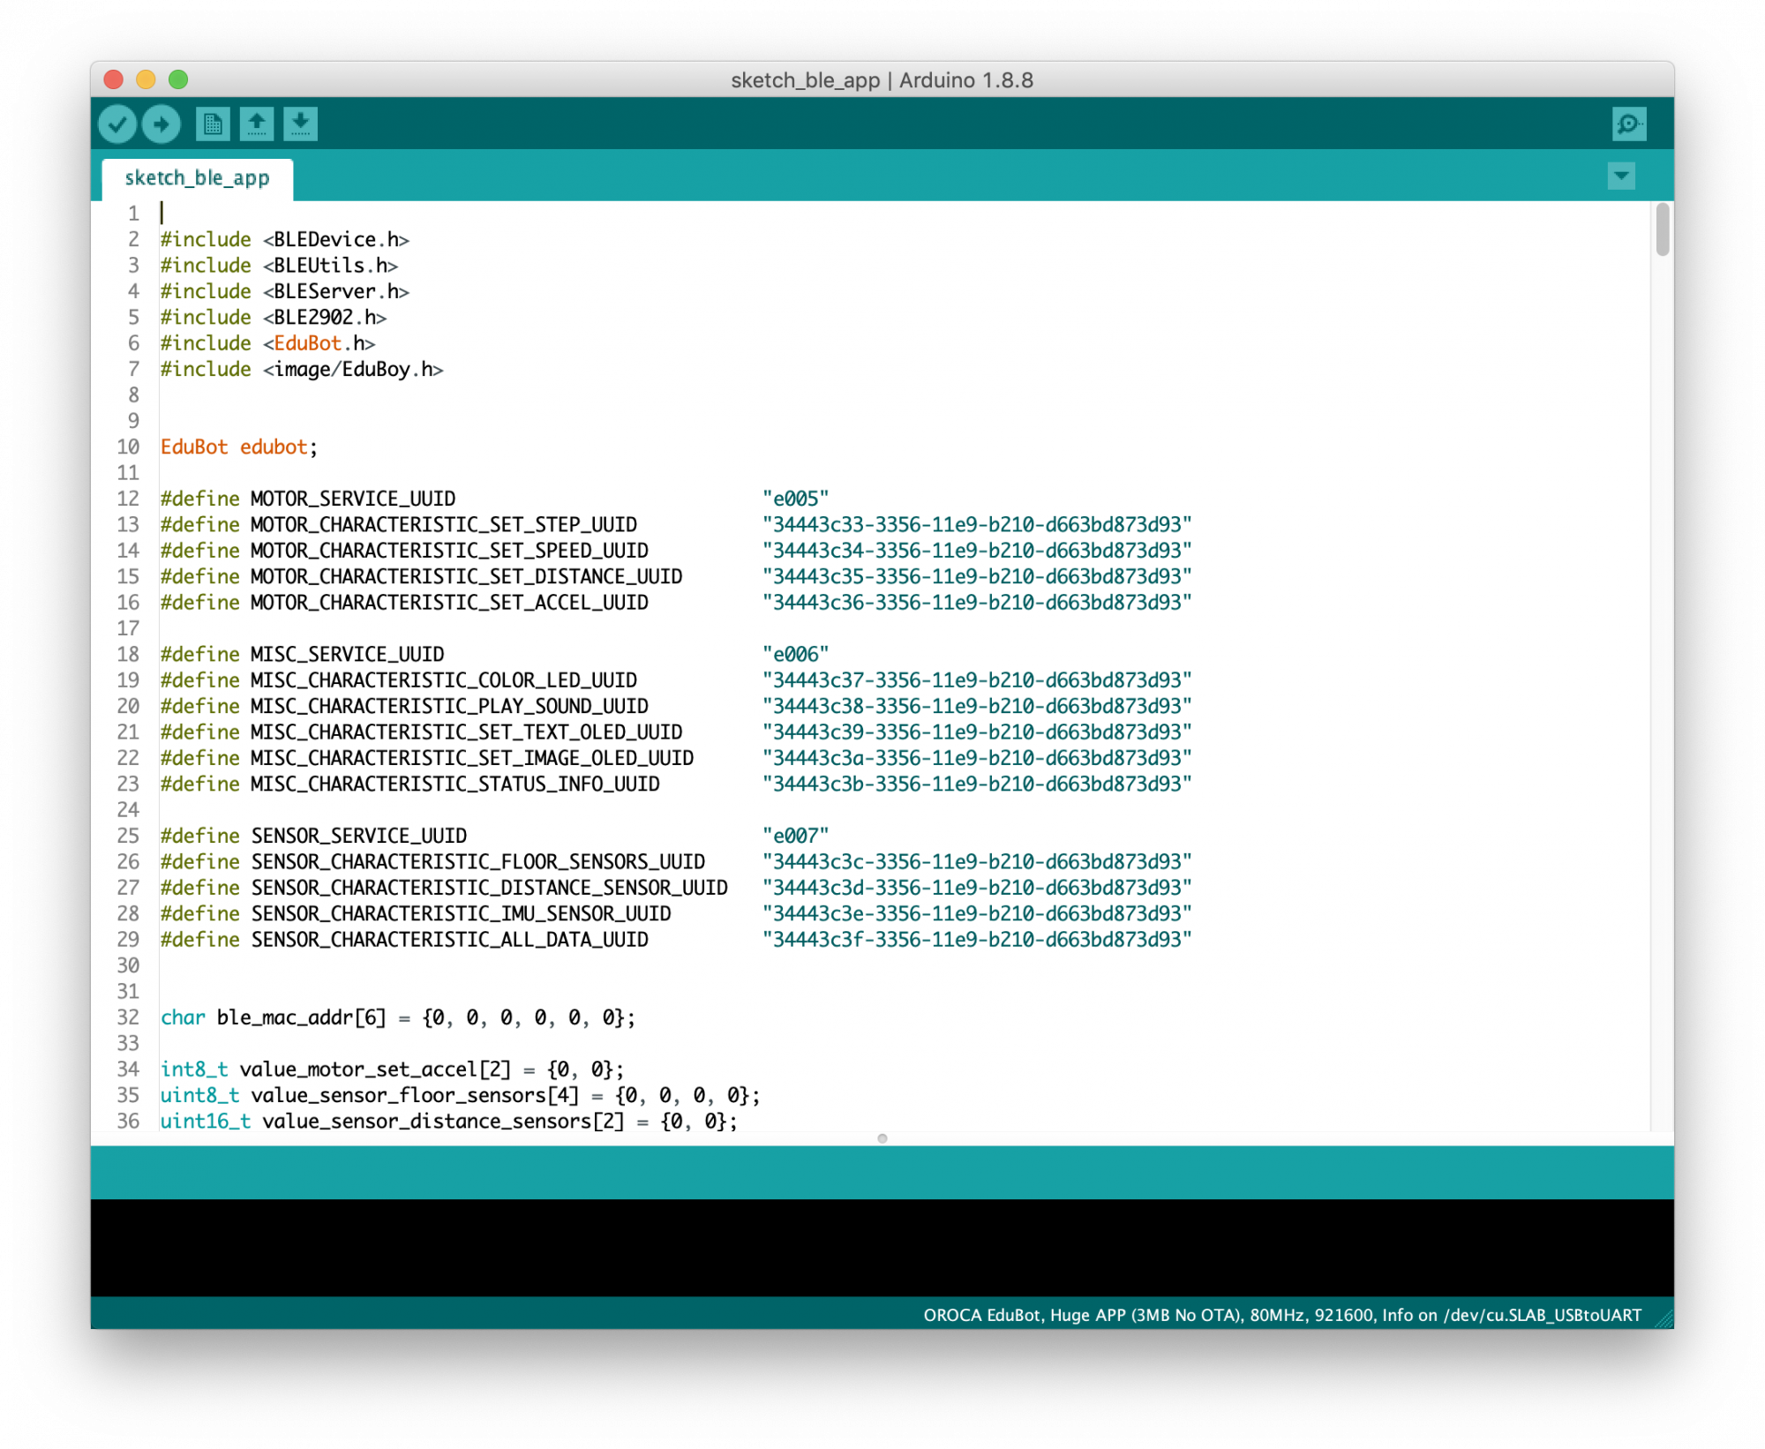Click the editor-console divider handle dot
1765x1449 pixels.
tap(882, 1138)
